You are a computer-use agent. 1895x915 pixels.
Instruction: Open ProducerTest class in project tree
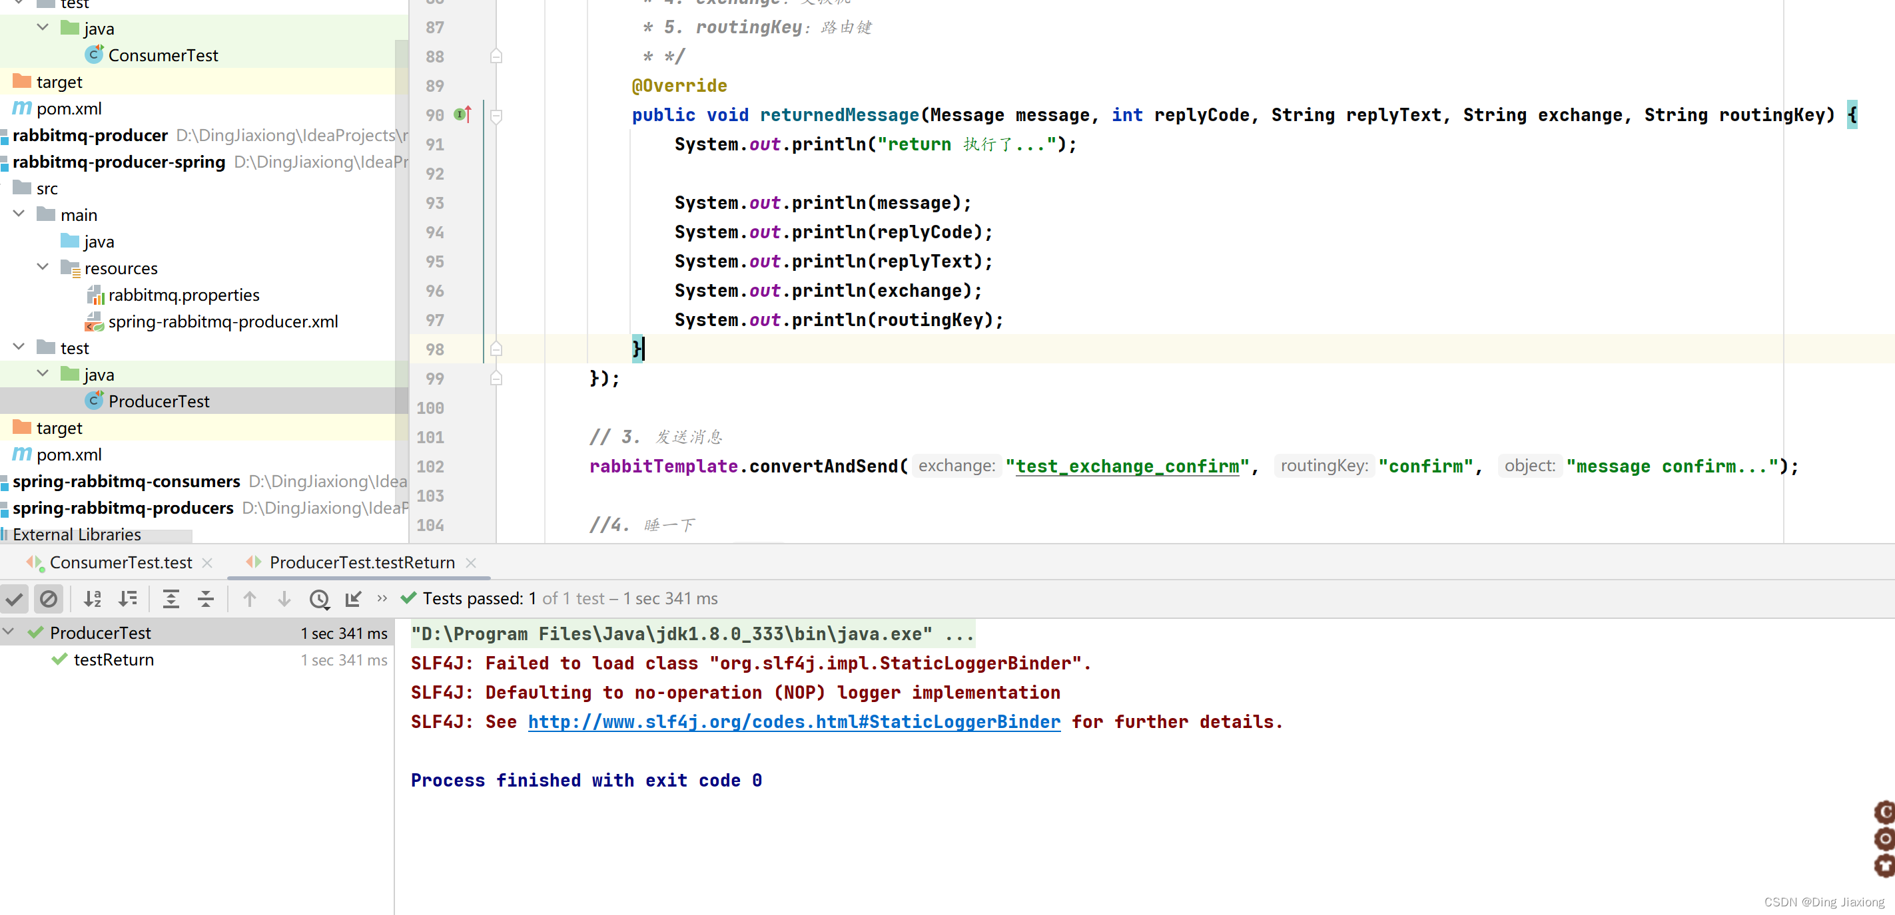[x=159, y=401]
